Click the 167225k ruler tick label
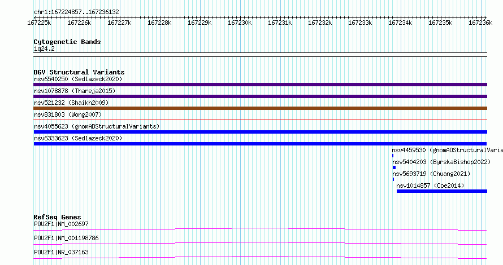 click(x=39, y=23)
